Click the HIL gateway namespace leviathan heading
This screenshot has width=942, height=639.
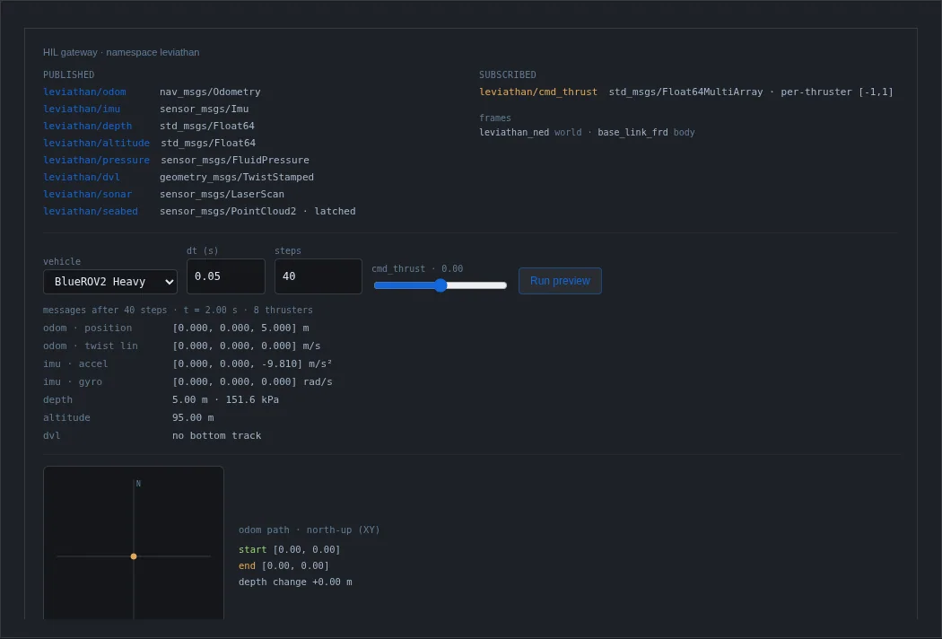click(121, 52)
